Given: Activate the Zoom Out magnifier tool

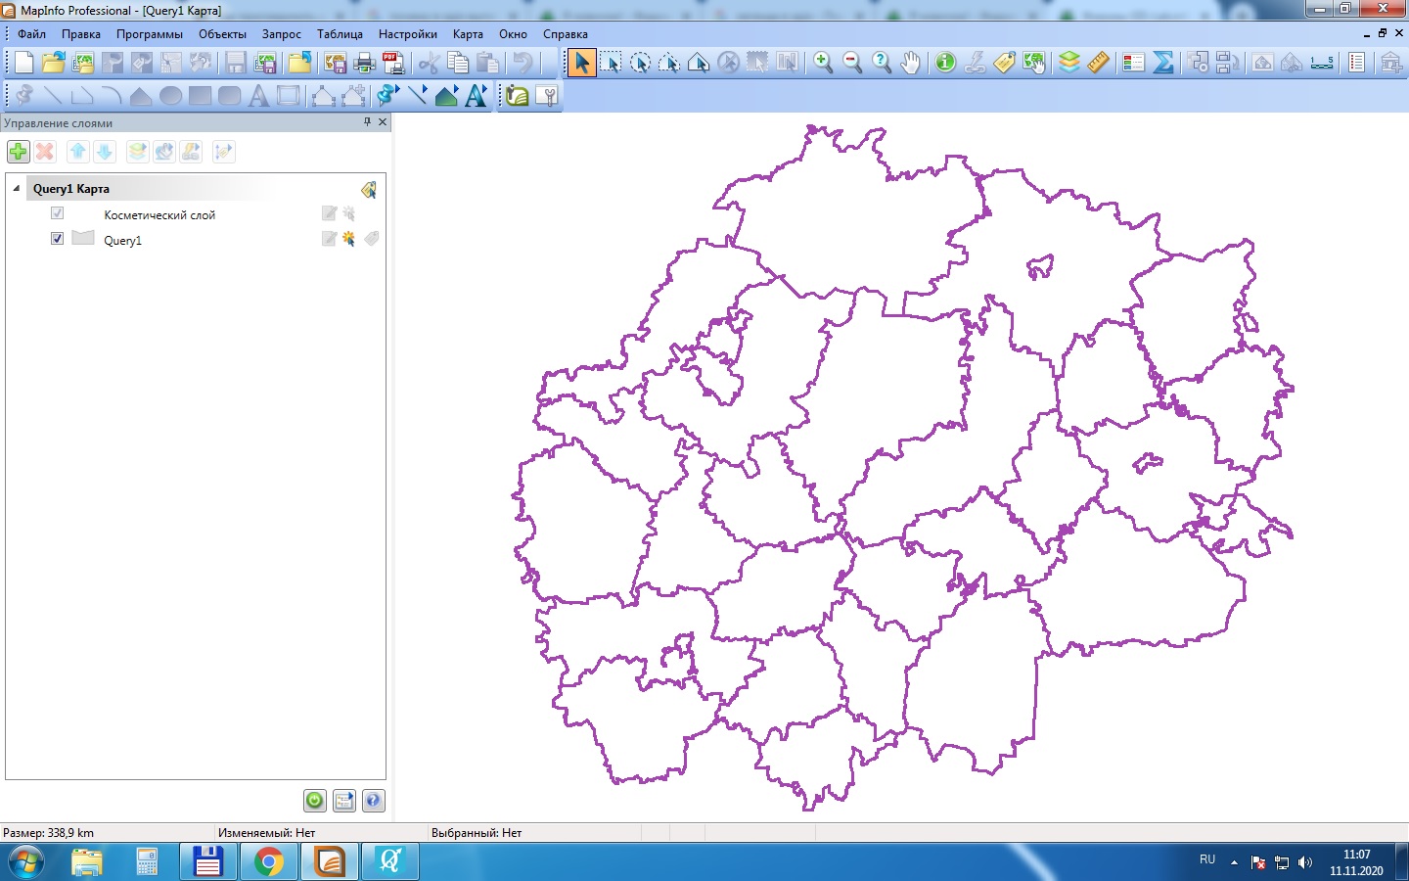Looking at the screenshot, I should click(852, 63).
